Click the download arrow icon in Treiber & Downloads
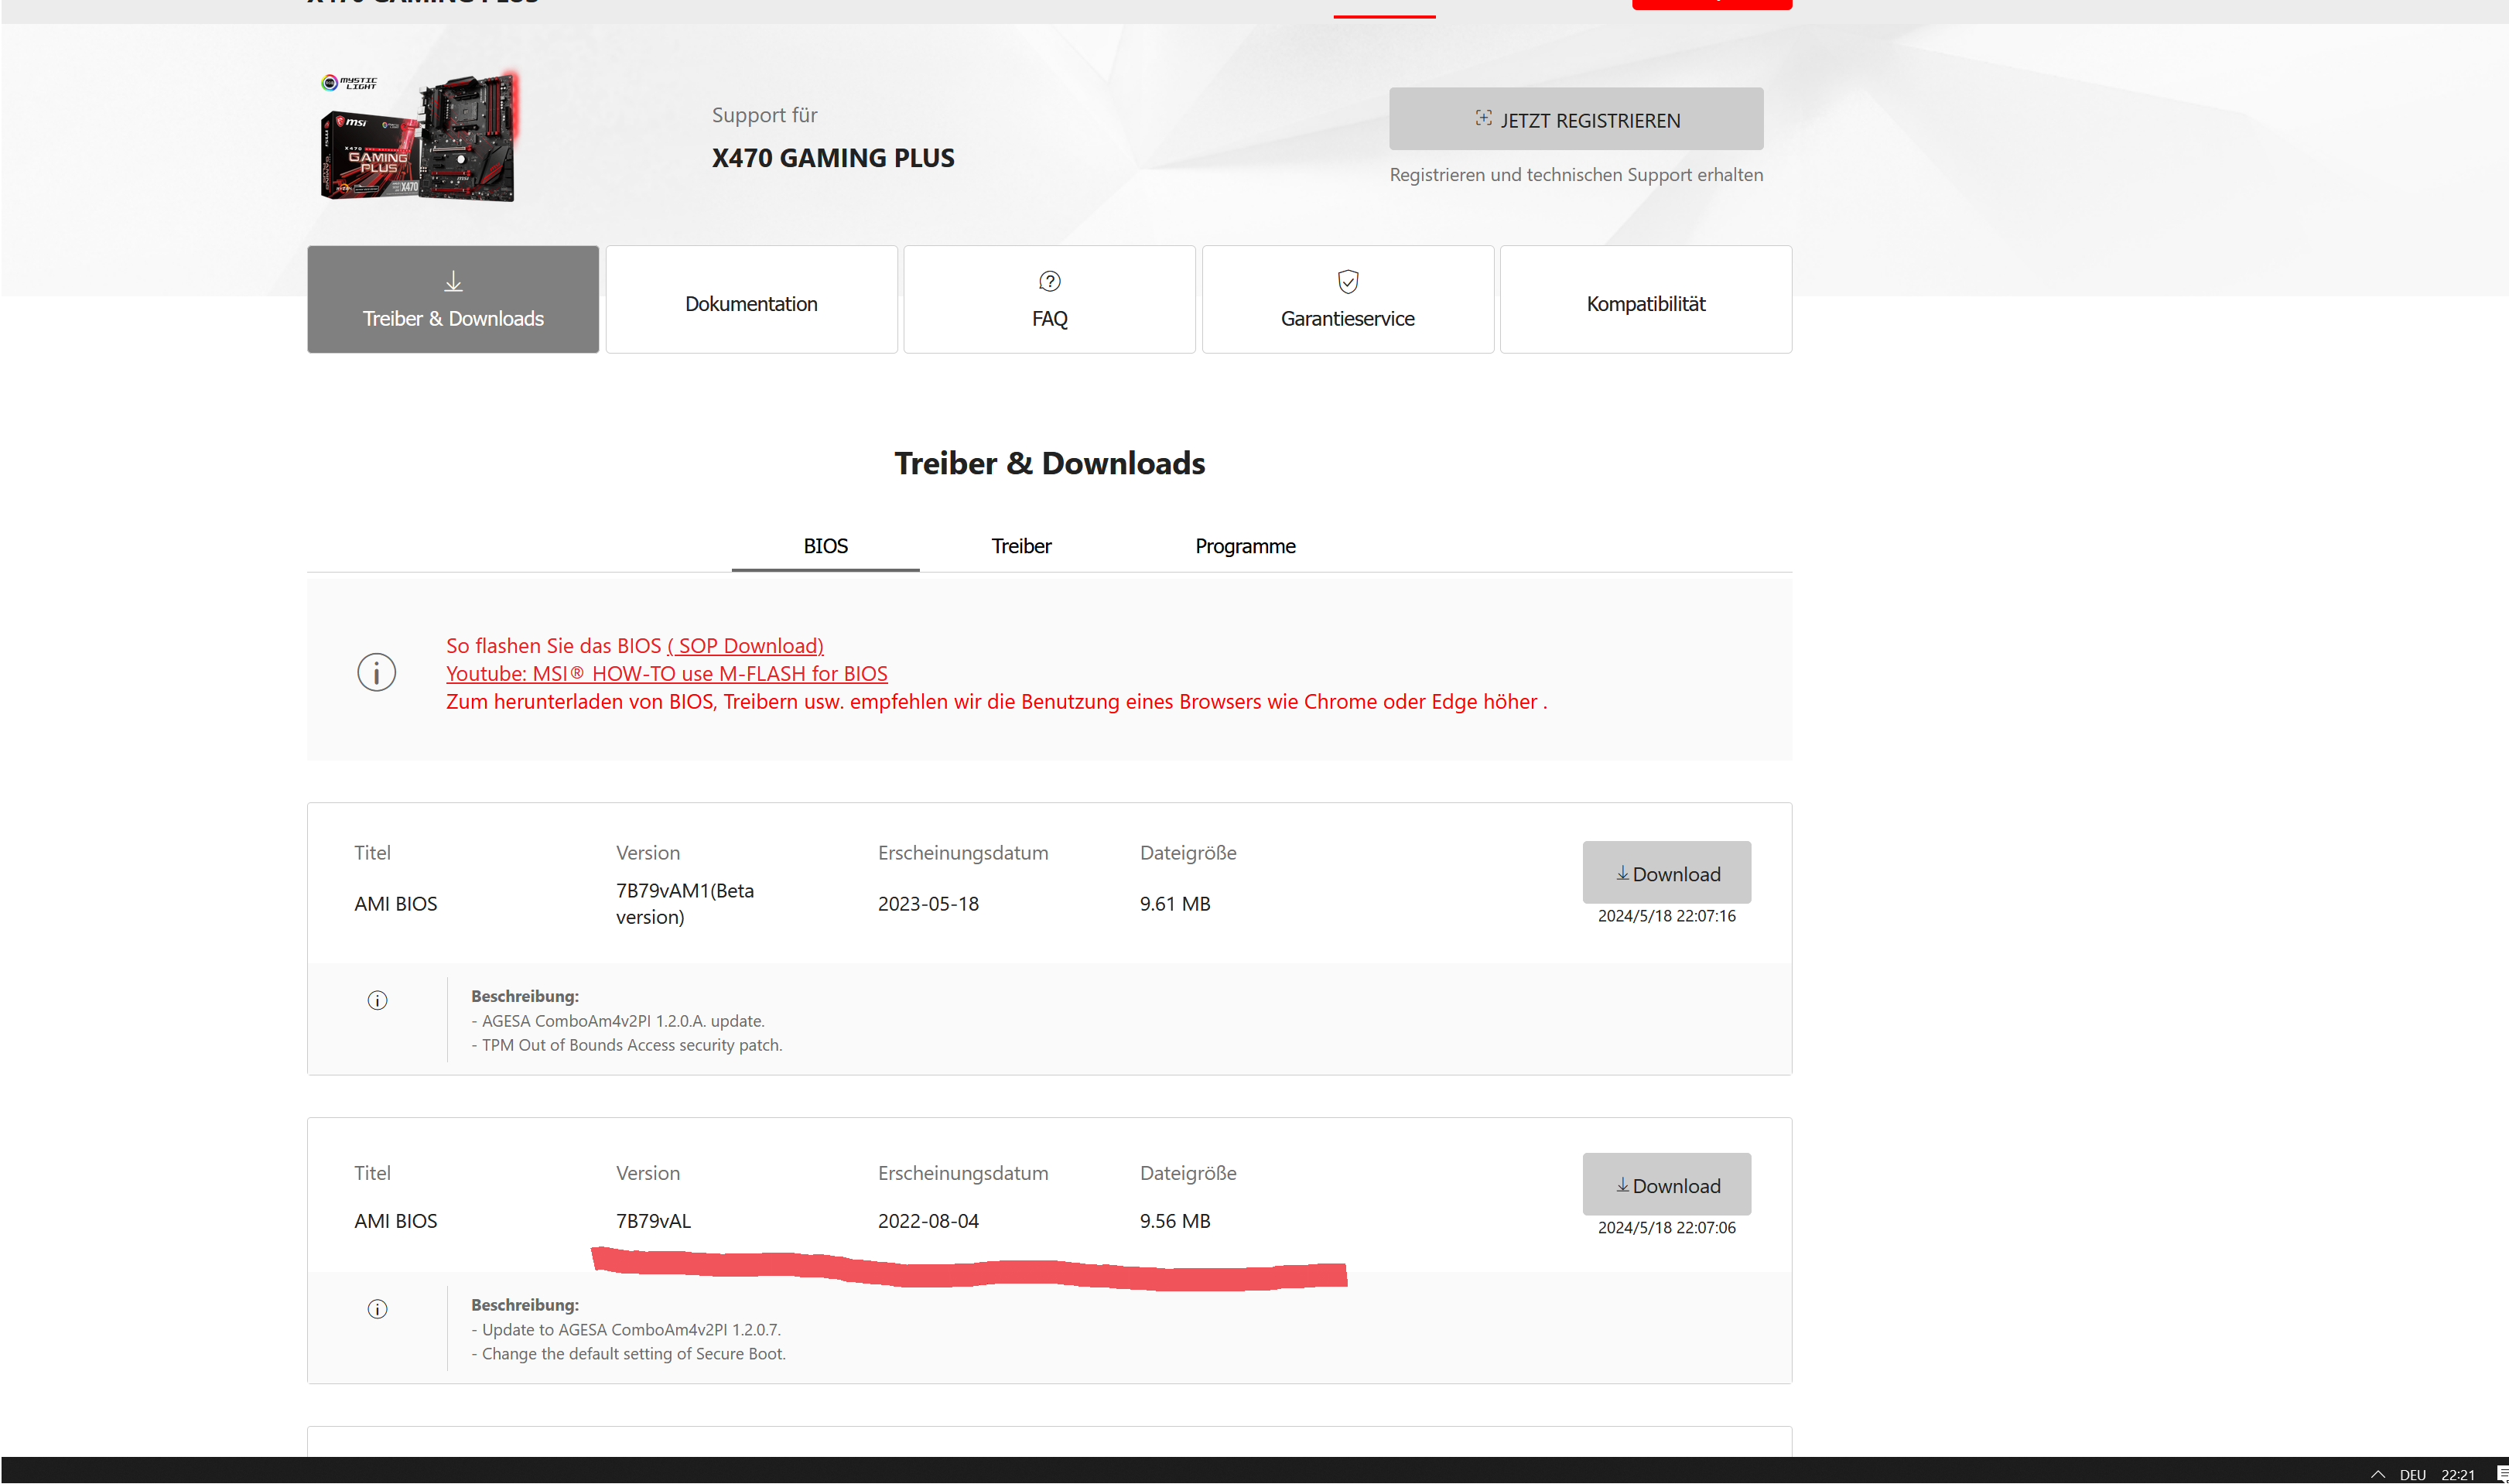This screenshot has width=2509, height=1484. 453,282
